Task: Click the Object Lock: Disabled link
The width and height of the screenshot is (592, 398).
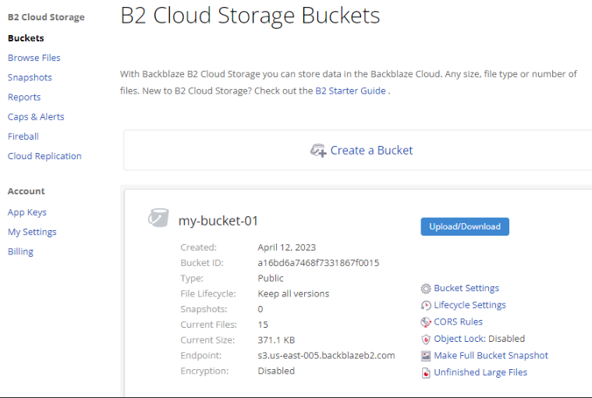Action: [479, 339]
